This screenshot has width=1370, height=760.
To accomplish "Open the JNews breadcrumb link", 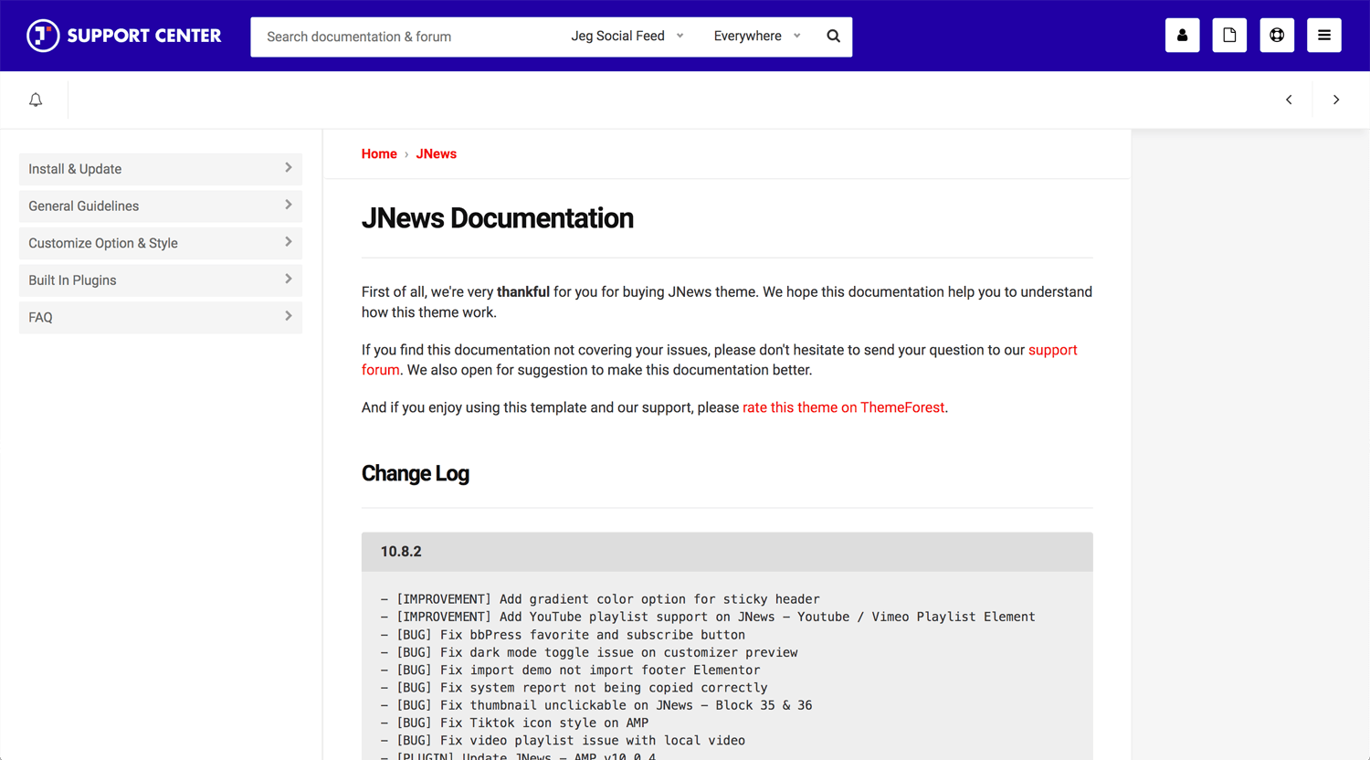I will tap(436, 153).
